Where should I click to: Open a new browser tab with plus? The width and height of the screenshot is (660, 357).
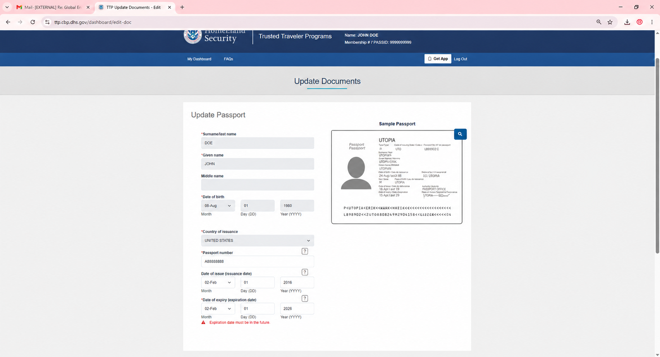pyautogui.click(x=182, y=7)
